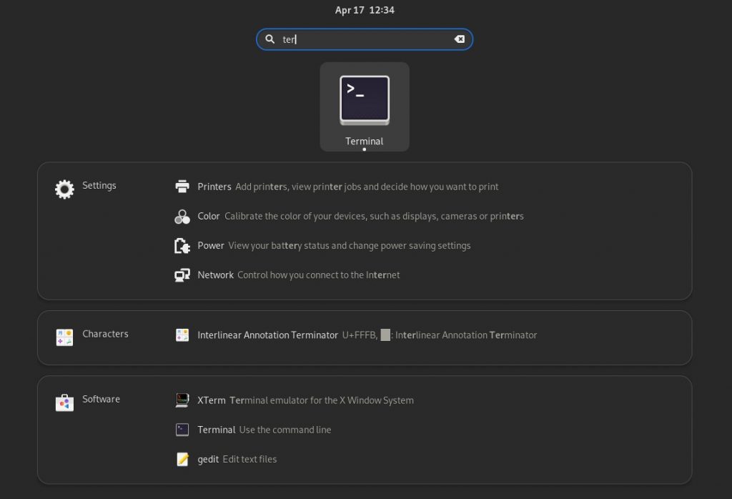This screenshot has width=732, height=499.
Task: Click the "Network" result title
Action: coord(215,275)
